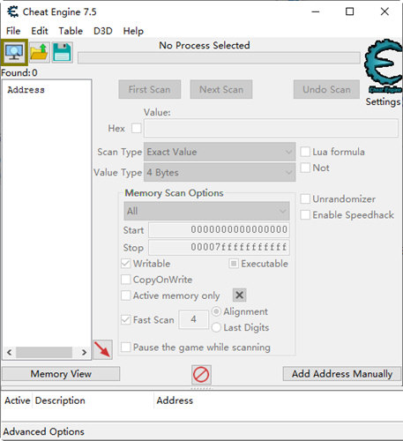Click the open folder load table icon

click(x=39, y=52)
